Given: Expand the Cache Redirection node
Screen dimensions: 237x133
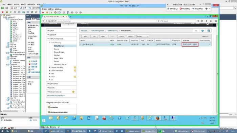Looking at the screenshot, I should point(49,71).
